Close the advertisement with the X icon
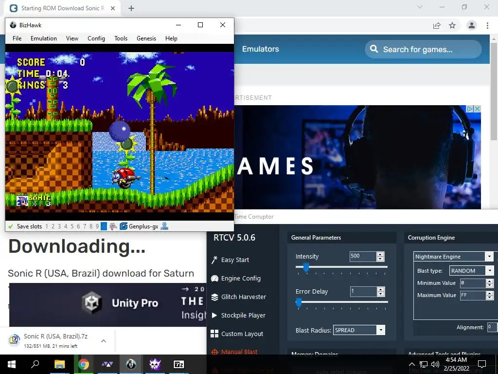This screenshot has width=498, height=374. coord(477,109)
